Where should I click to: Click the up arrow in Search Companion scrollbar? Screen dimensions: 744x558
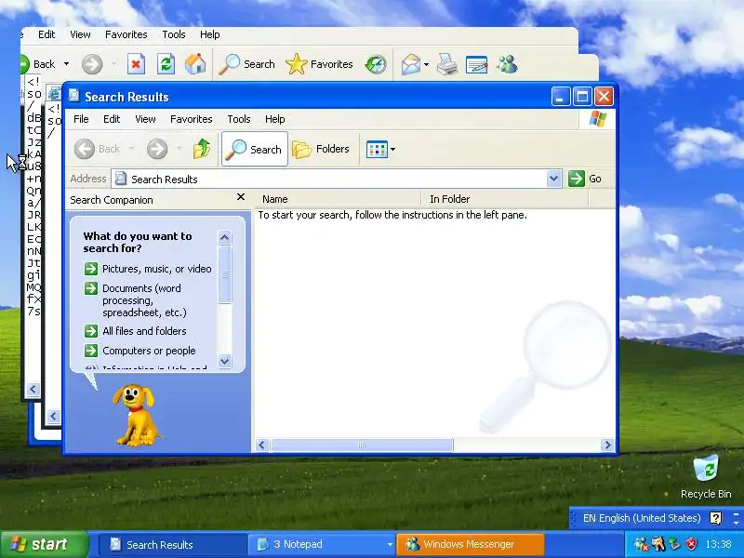pyautogui.click(x=224, y=237)
